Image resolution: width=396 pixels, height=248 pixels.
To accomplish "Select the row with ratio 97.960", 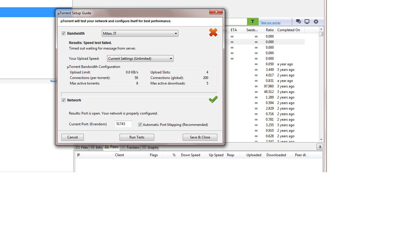I will (264, 86).
